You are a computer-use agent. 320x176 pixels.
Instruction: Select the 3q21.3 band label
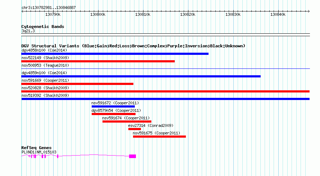tap(28, 31)
